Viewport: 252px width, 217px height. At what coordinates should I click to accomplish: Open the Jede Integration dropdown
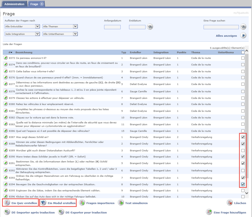pyautogui.click(x=22, y=34)
